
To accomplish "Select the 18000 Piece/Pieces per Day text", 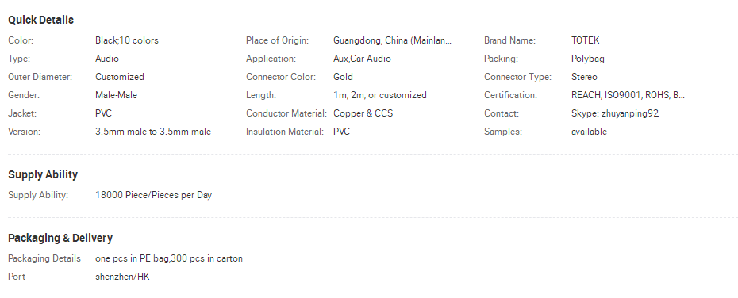I will pos(153,195).
